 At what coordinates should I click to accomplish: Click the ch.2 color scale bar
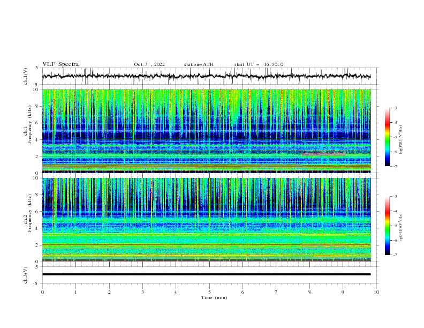point(387,226)
